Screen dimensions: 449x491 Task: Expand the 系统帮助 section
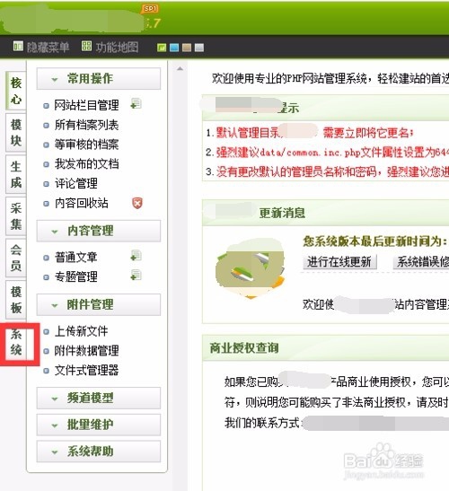coord(99,452)
